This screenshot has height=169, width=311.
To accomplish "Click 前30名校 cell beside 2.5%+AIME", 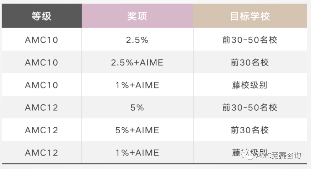I will pos(250,63).
